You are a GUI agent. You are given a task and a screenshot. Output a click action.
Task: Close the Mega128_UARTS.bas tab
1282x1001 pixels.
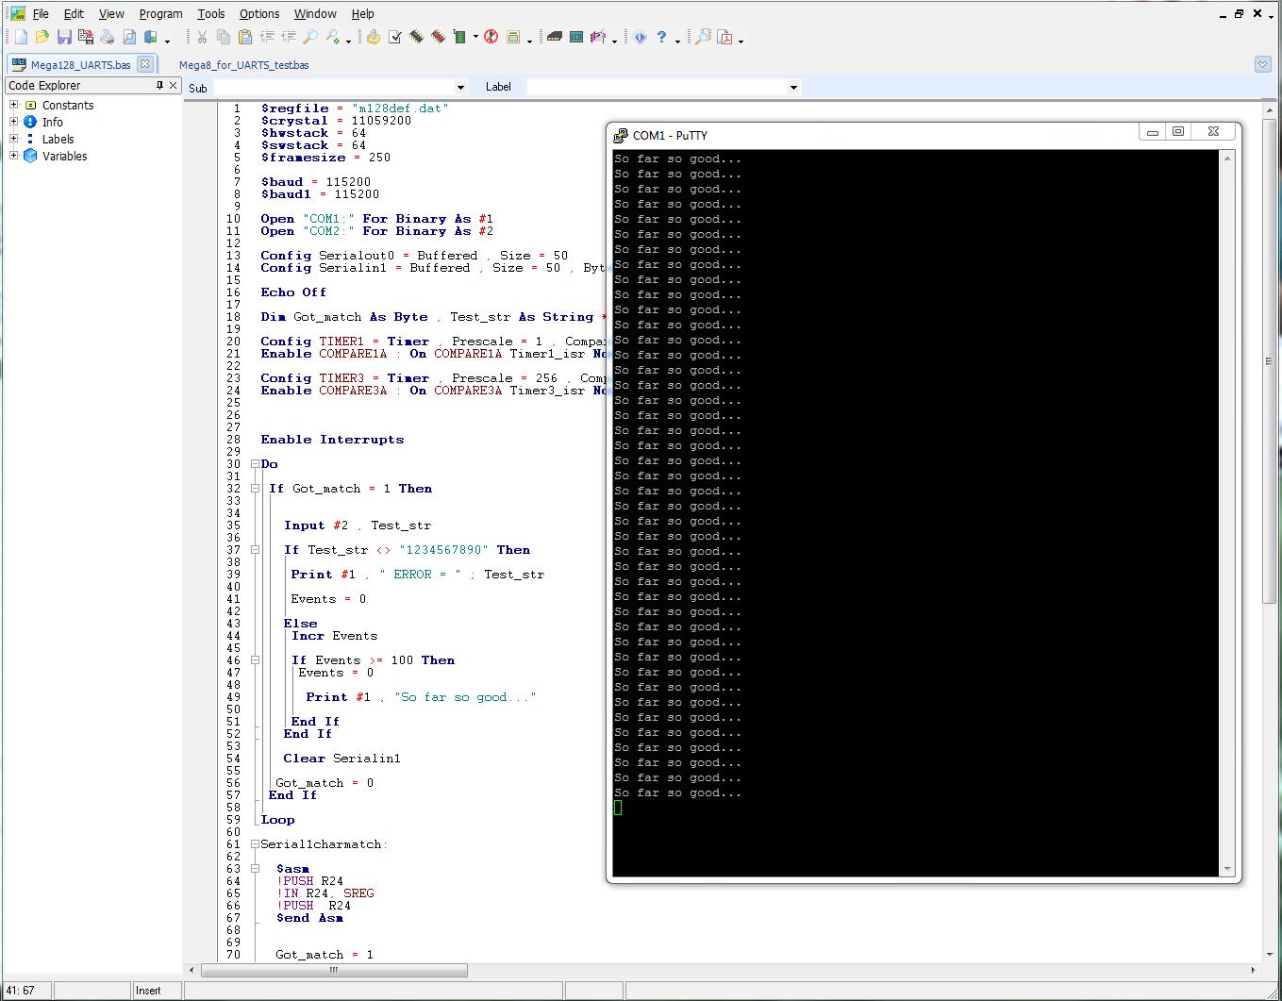click(144, 64)
